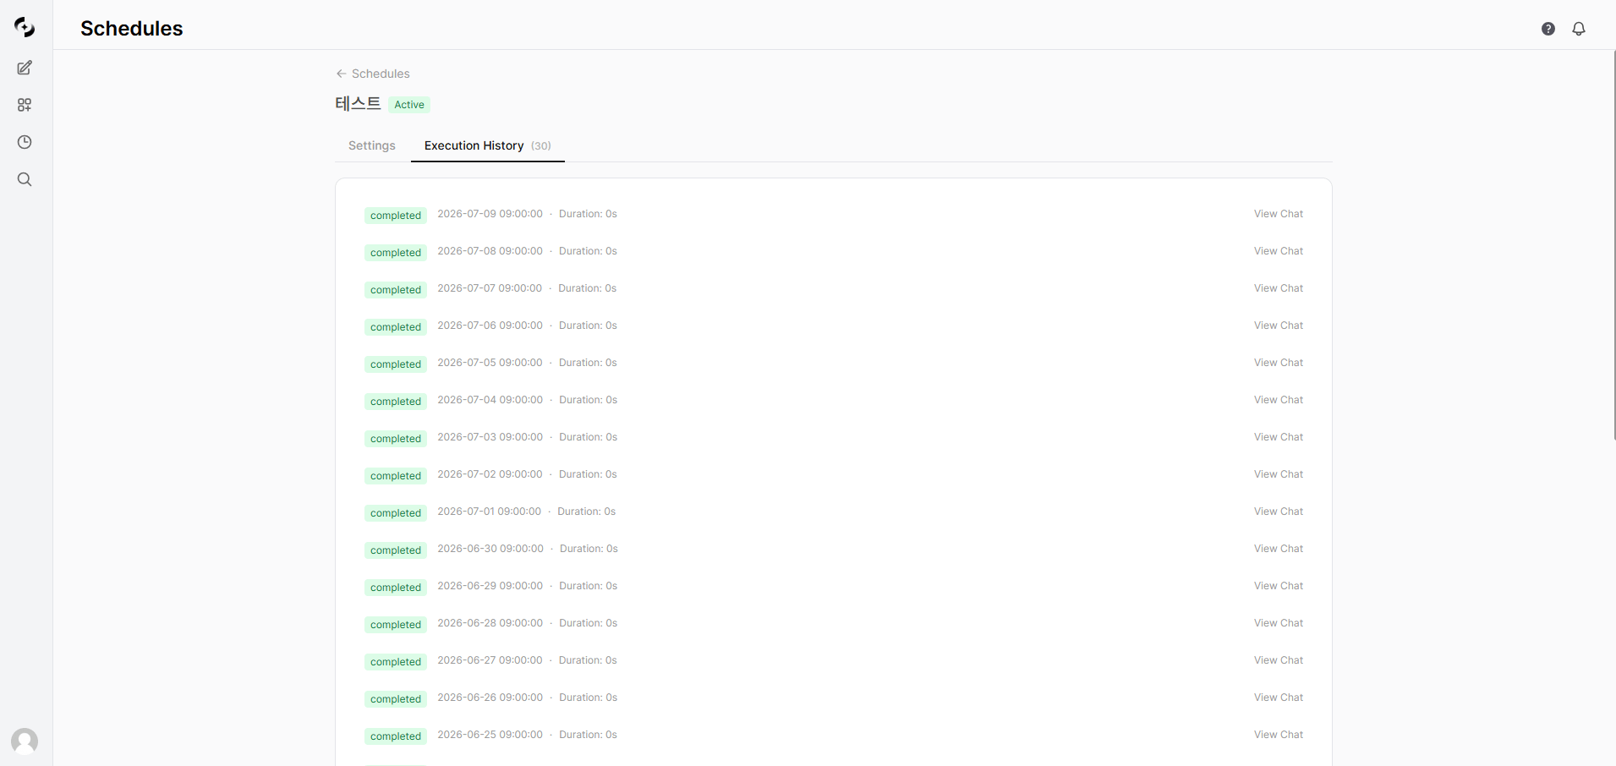
Task: View Chat for 2026-06-26 run
Action: (1279, 698)
